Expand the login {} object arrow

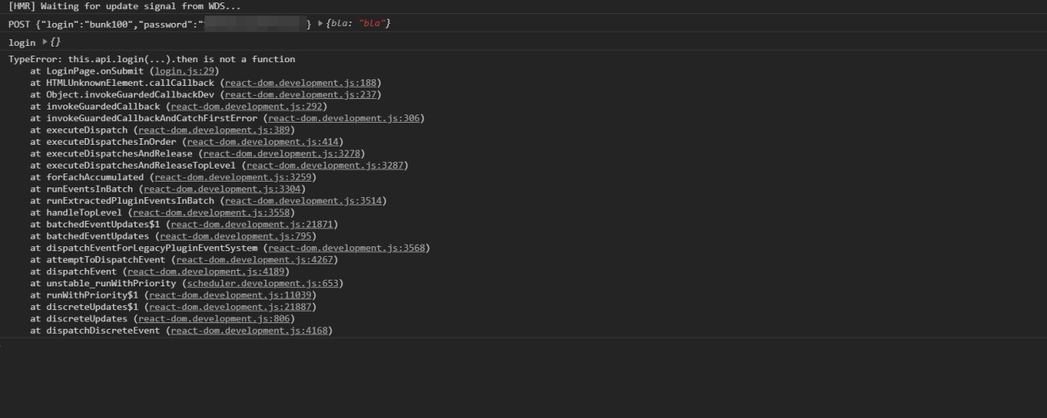click(x=44, y=43)
